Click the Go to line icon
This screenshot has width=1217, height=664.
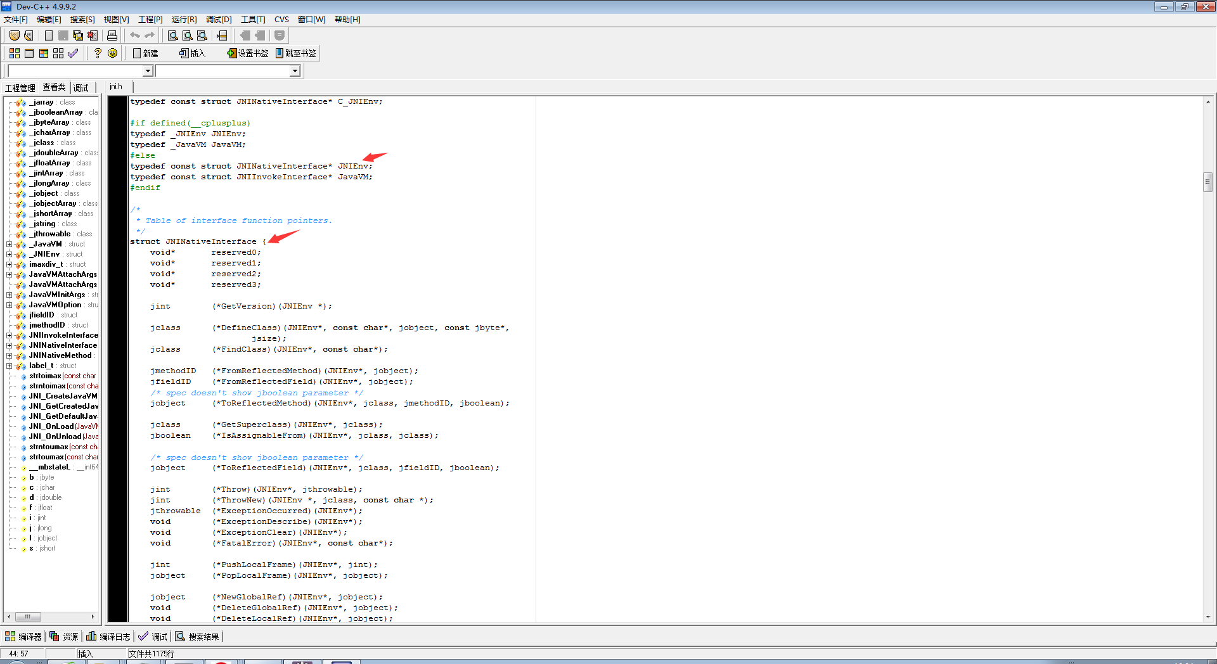pos(222,35)
